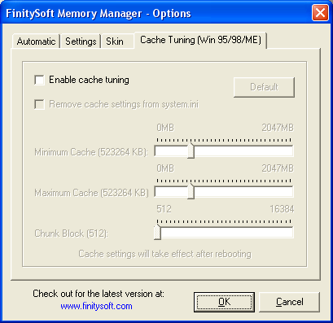Click the Minimum Cache slider thumb

(191, 151)
